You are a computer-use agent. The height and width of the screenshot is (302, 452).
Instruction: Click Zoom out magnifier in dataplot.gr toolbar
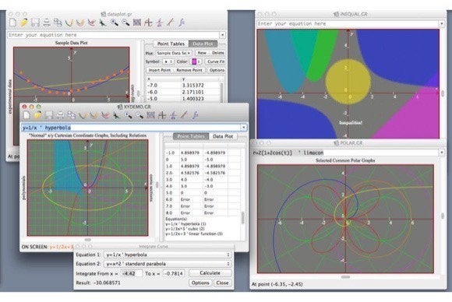point(125,23)
